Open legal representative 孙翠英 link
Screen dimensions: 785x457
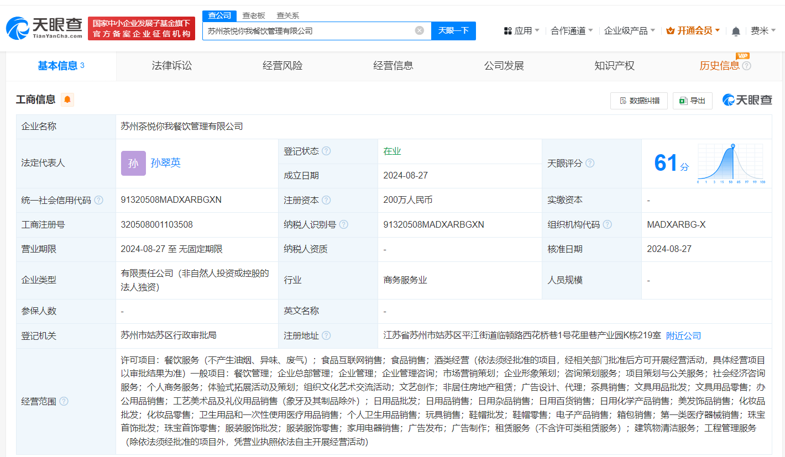click(x=165, y=163)
